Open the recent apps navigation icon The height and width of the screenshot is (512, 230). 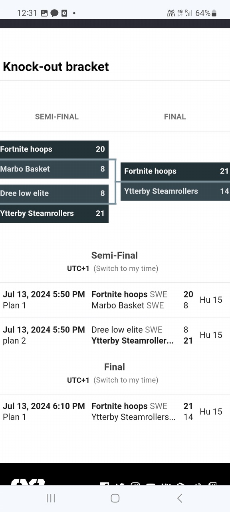pyautogui.click(x=51, y=498)
